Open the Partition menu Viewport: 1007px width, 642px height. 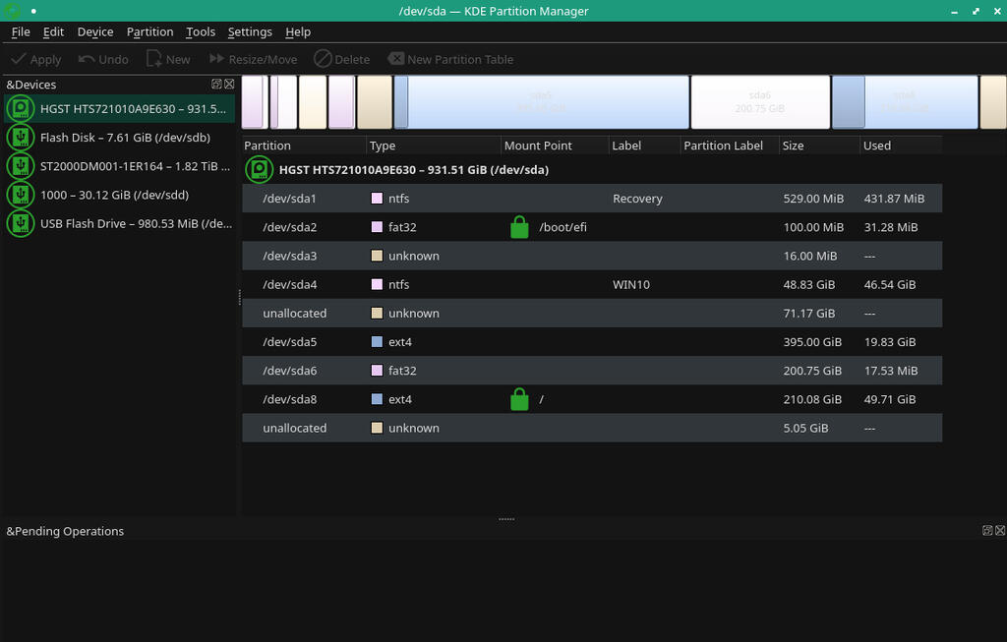point(149,32)
